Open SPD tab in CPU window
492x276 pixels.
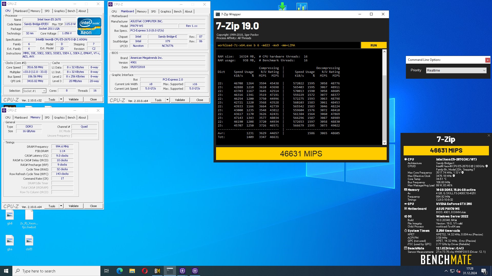click(x=47, y=11)
